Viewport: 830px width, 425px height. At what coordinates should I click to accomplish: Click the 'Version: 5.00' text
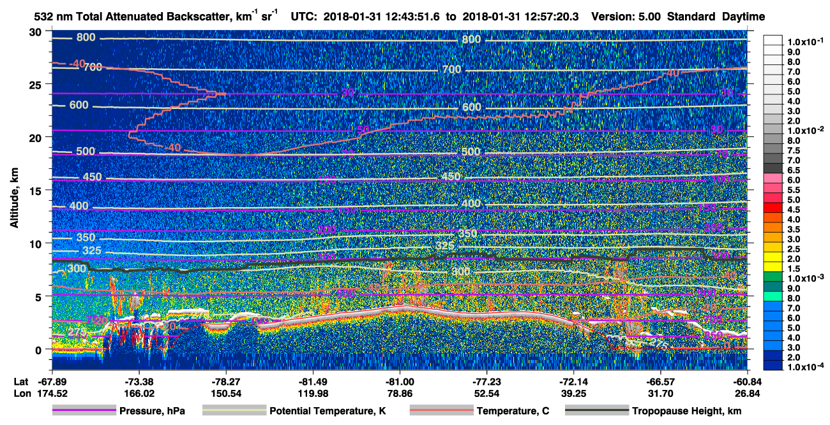pos(626,17)
